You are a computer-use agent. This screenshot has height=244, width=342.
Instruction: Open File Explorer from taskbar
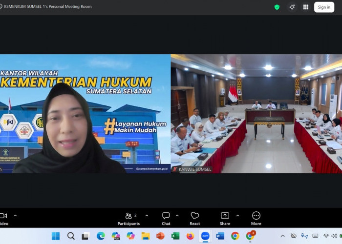146,236
